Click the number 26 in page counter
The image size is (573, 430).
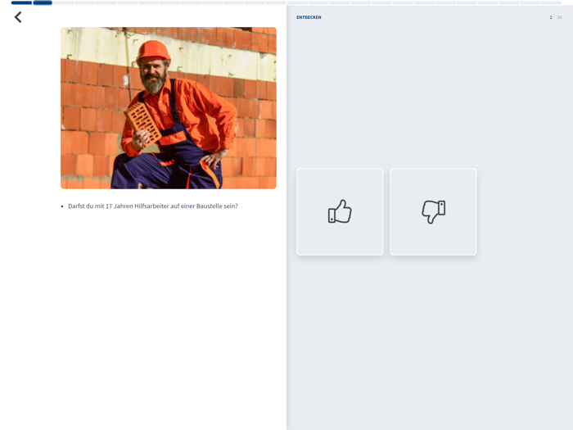click(559, 17)
